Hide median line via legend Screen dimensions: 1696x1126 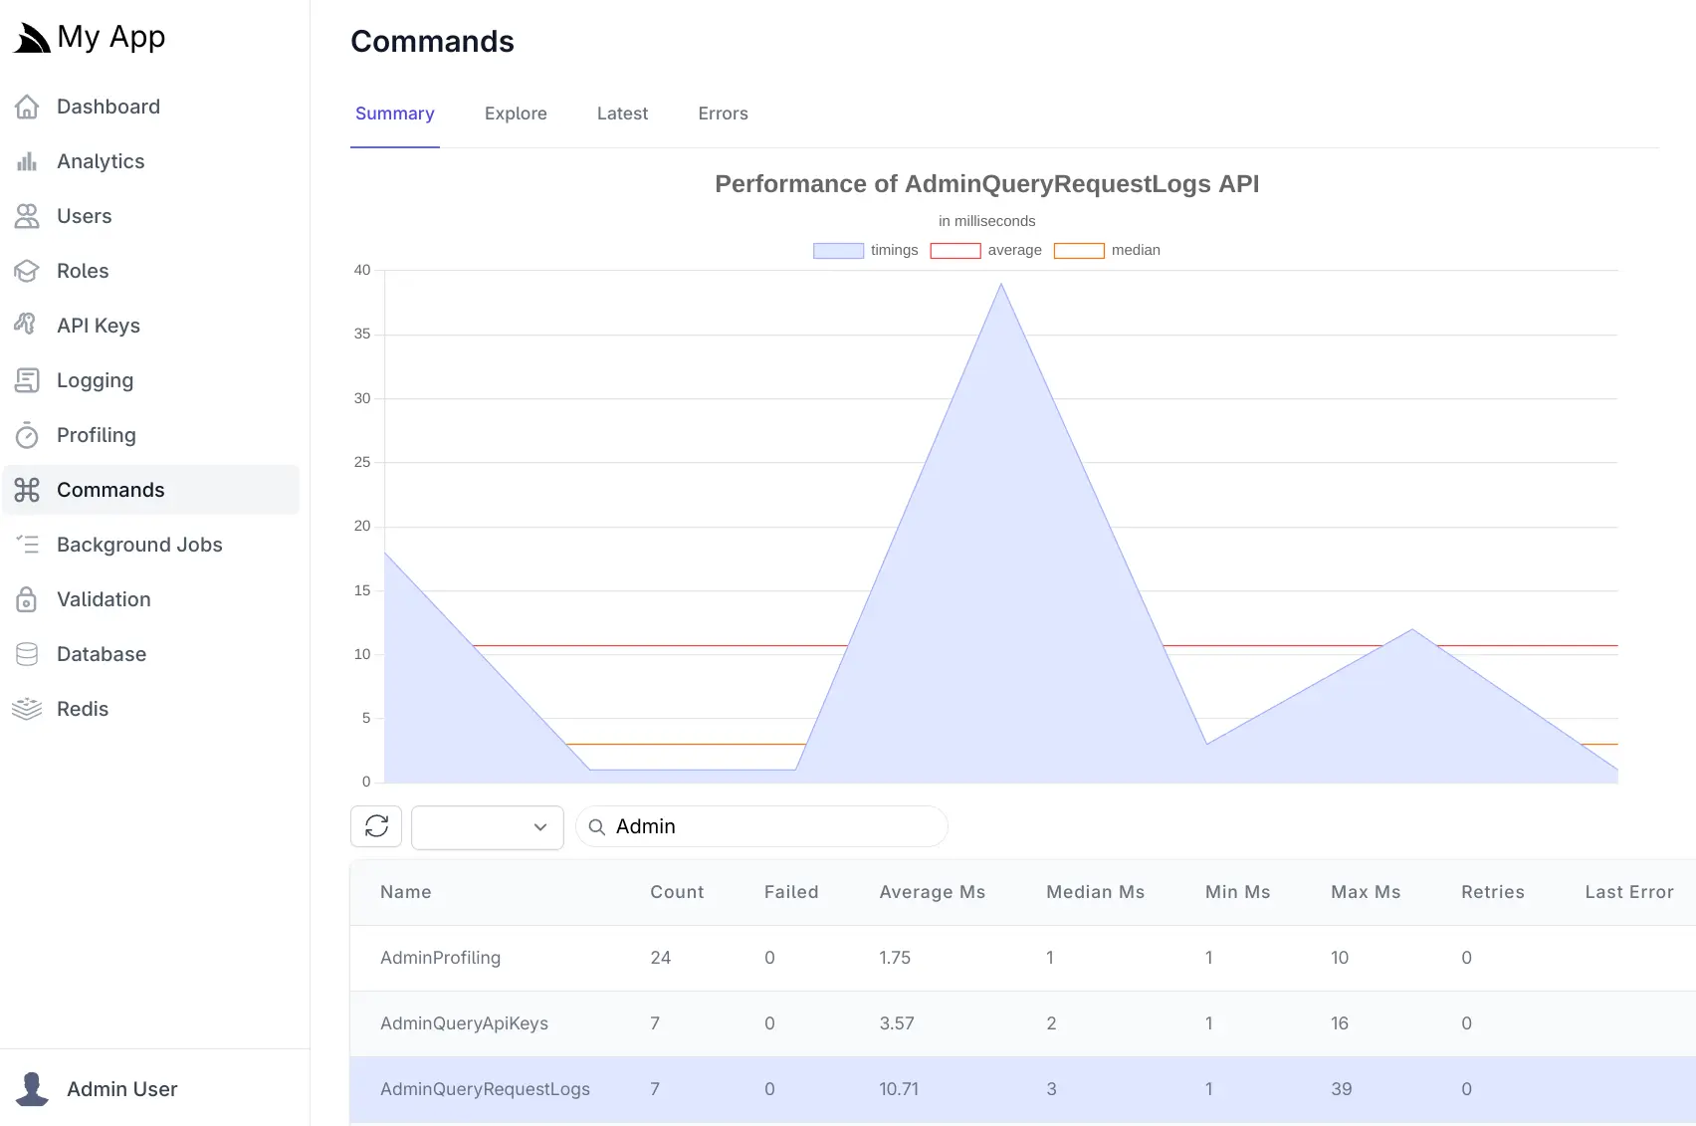point(1107,251)
